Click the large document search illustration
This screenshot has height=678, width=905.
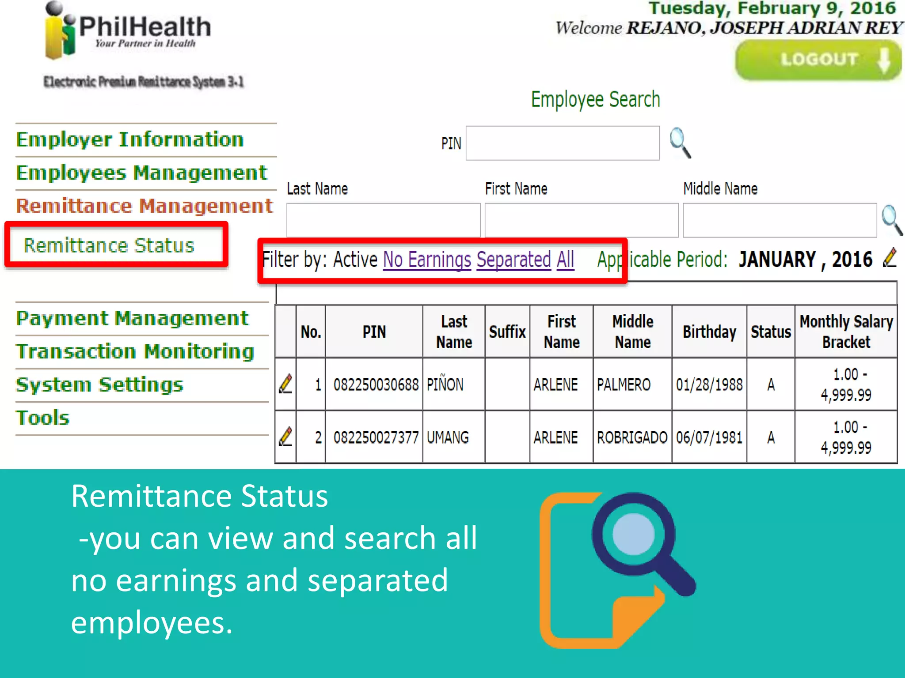(x=617, y=569)
